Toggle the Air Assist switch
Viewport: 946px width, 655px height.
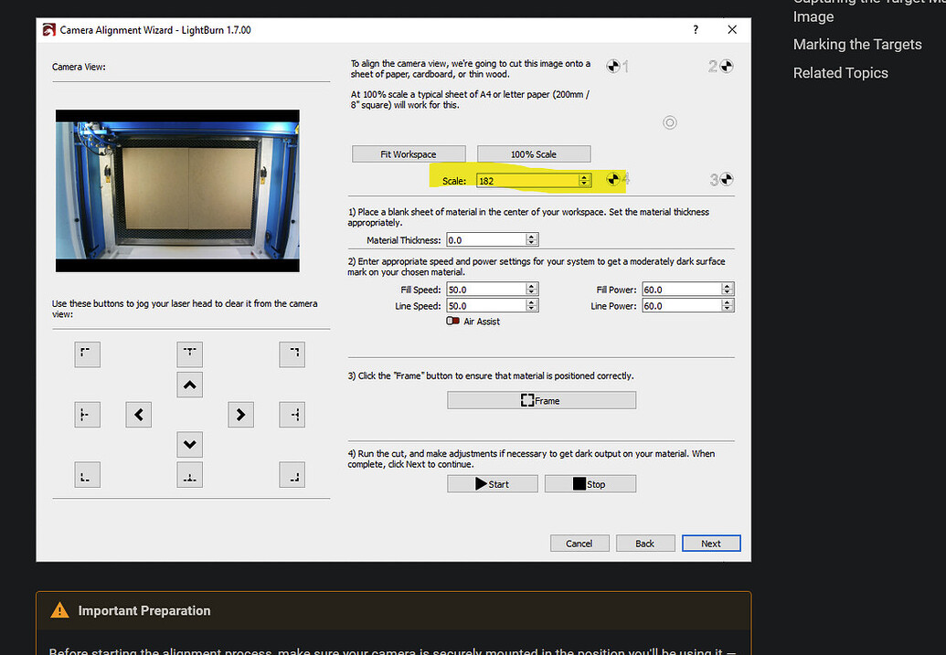pos(452,322)
